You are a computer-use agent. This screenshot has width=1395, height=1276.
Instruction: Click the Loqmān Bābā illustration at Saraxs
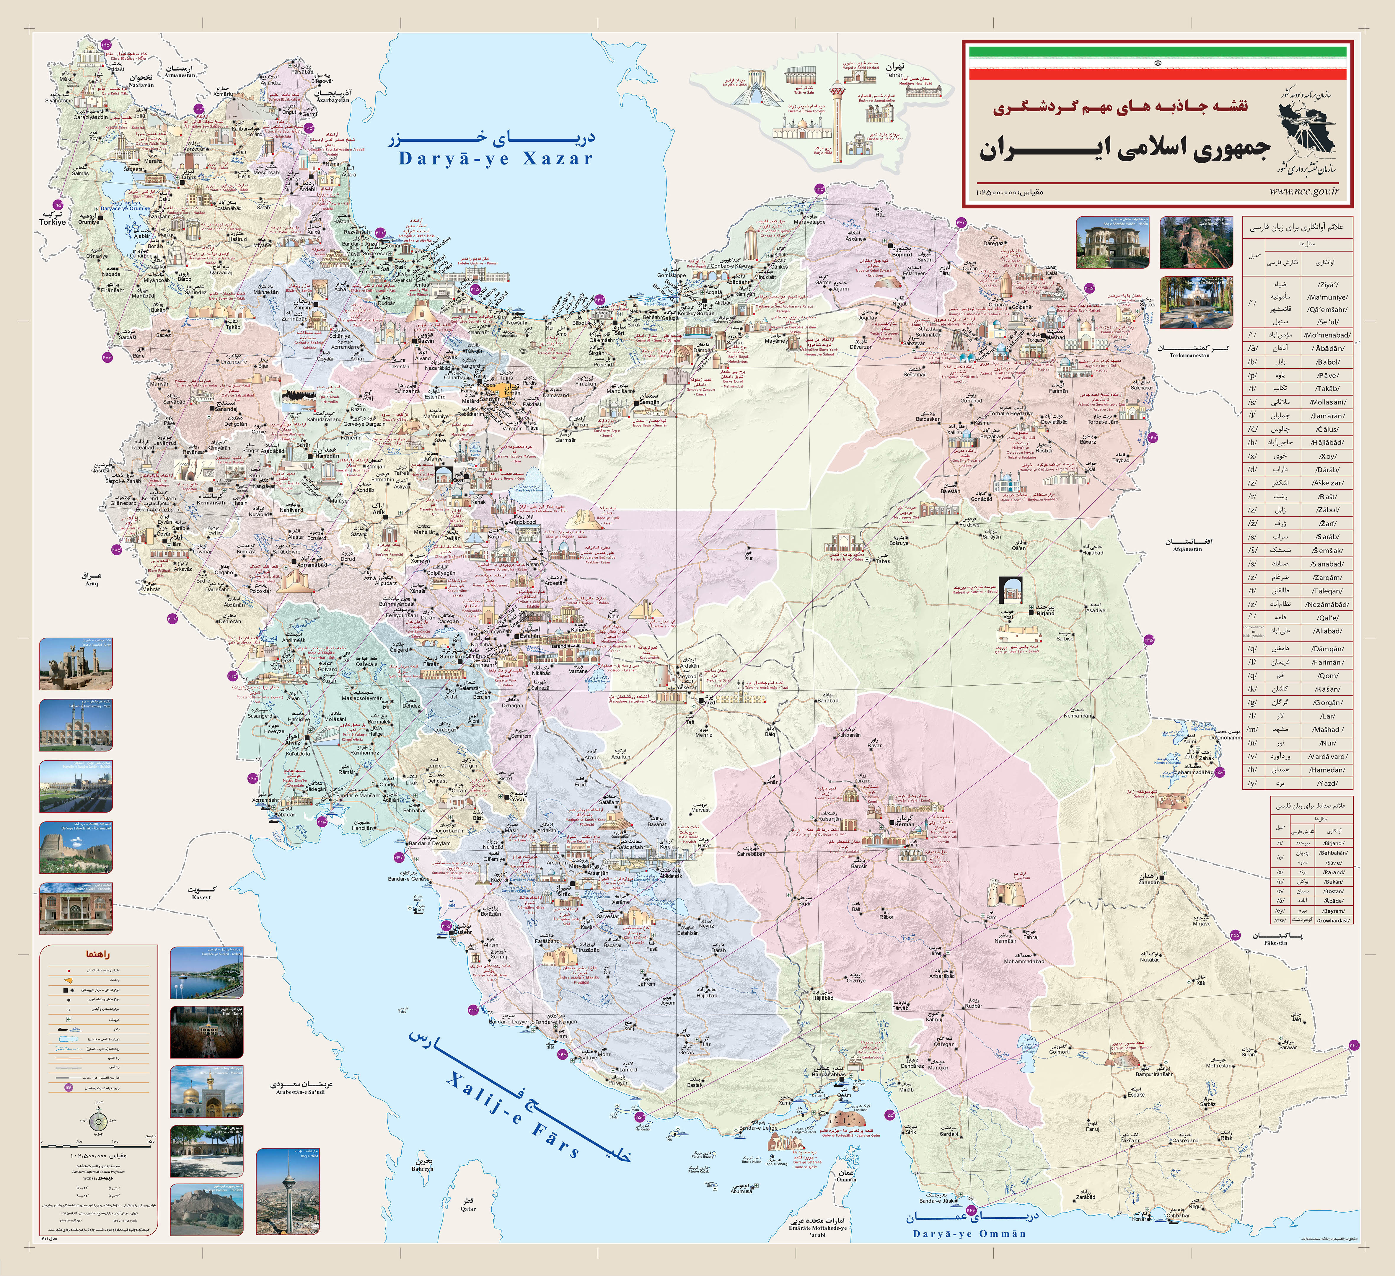tap(1126, 313)
